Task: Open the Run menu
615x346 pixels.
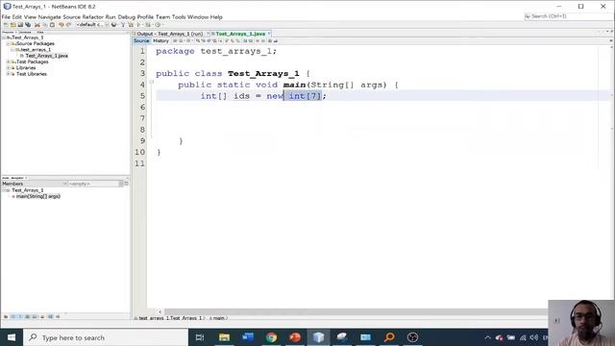Action: pyautogui.click(x=111, y=17)
